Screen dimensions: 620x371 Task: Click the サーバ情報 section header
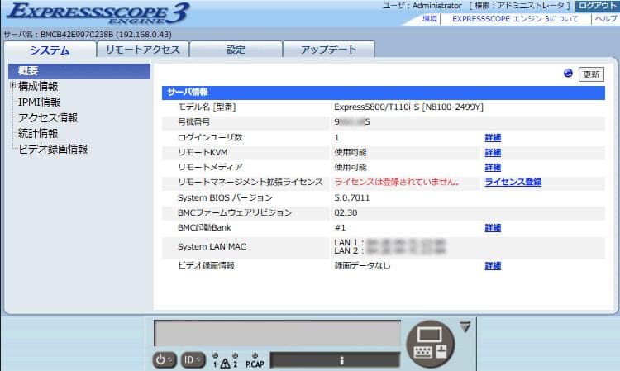(x=383, y=93)
